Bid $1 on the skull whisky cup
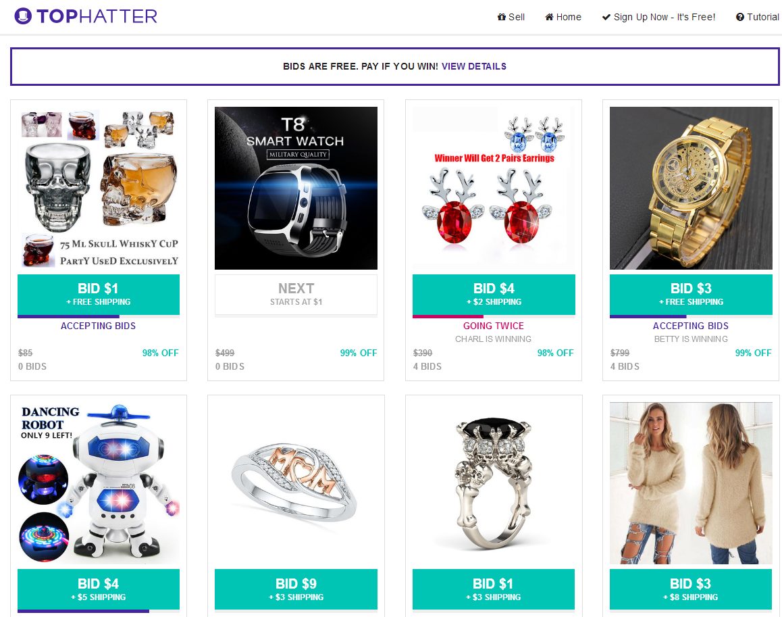The image size is (782, 617). 98,295
